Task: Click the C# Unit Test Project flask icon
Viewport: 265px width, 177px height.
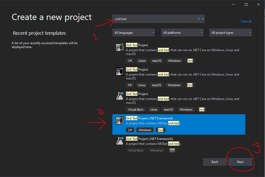Action: (119, 47)
